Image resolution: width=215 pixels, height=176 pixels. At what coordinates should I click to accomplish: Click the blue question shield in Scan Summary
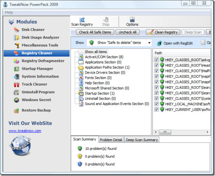[80, 164]
